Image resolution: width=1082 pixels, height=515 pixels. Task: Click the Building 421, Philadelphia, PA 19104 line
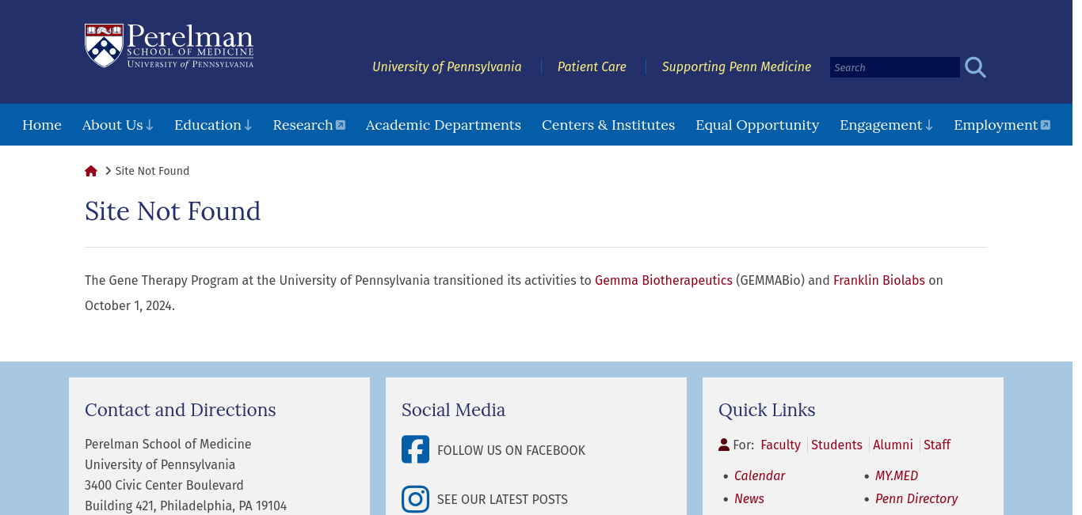[x=186, y=506]
